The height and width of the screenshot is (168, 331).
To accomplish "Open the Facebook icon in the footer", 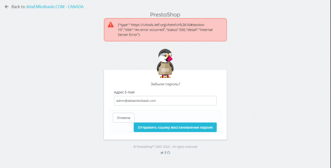I will 165,152.
